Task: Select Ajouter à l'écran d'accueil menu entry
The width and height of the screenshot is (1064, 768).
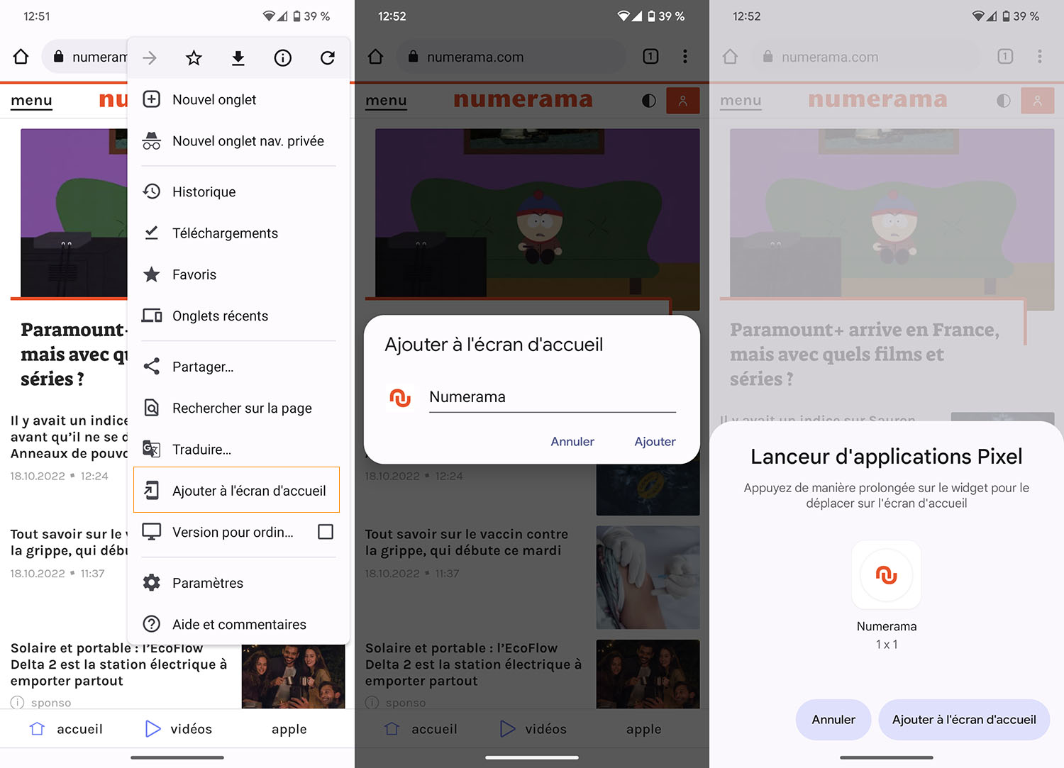Action: point(237,490)
